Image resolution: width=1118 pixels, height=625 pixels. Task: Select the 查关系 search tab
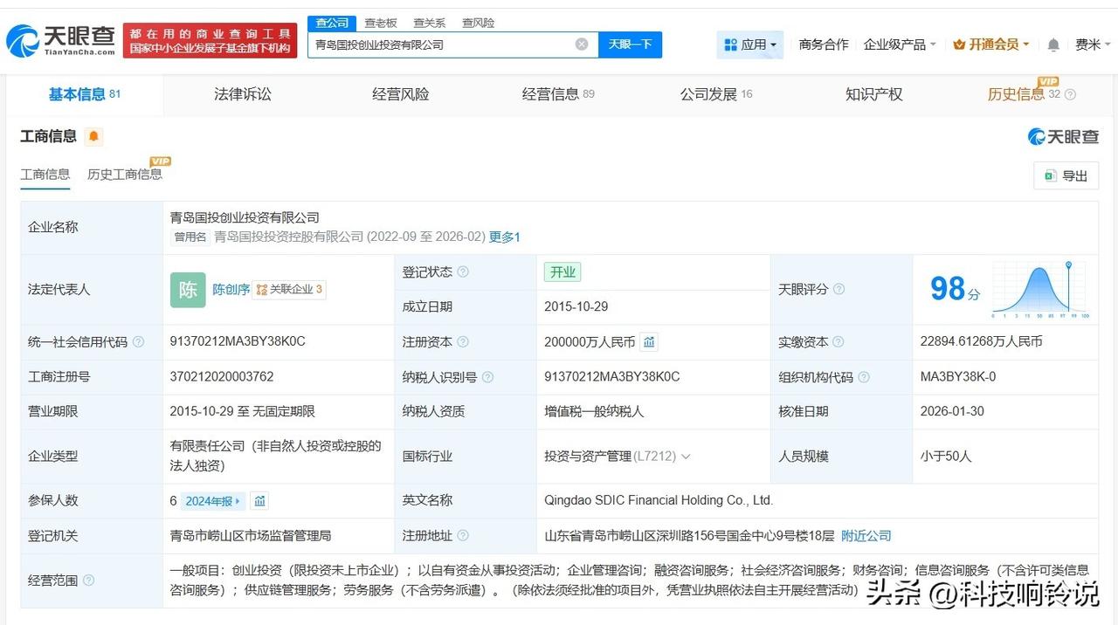click(x=430, y=23)
